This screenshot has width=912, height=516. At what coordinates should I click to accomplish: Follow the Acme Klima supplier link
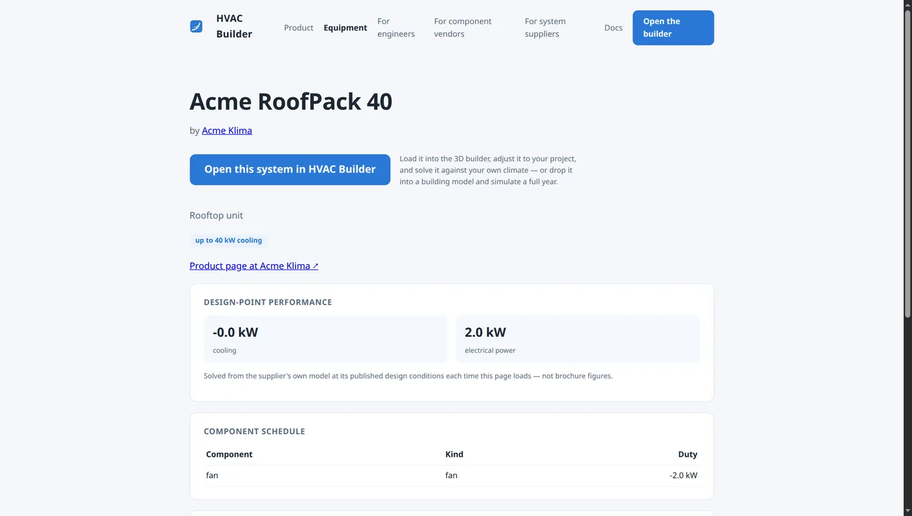227,130
